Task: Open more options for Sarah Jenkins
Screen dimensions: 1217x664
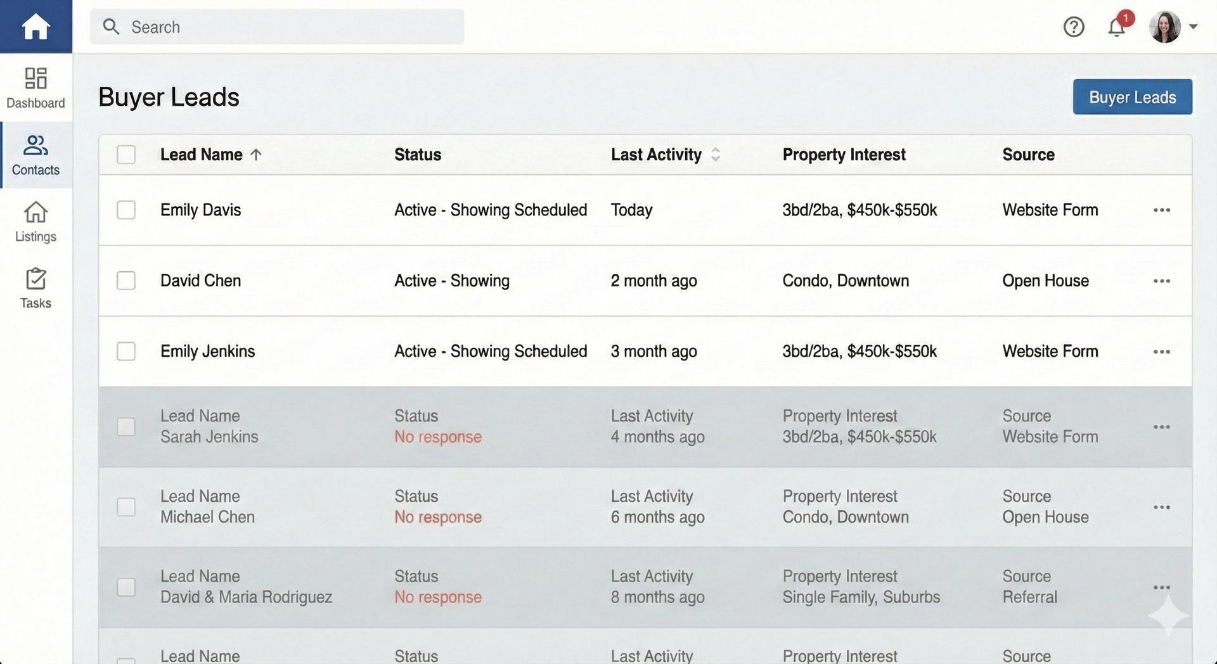Action: point(1161,427)
